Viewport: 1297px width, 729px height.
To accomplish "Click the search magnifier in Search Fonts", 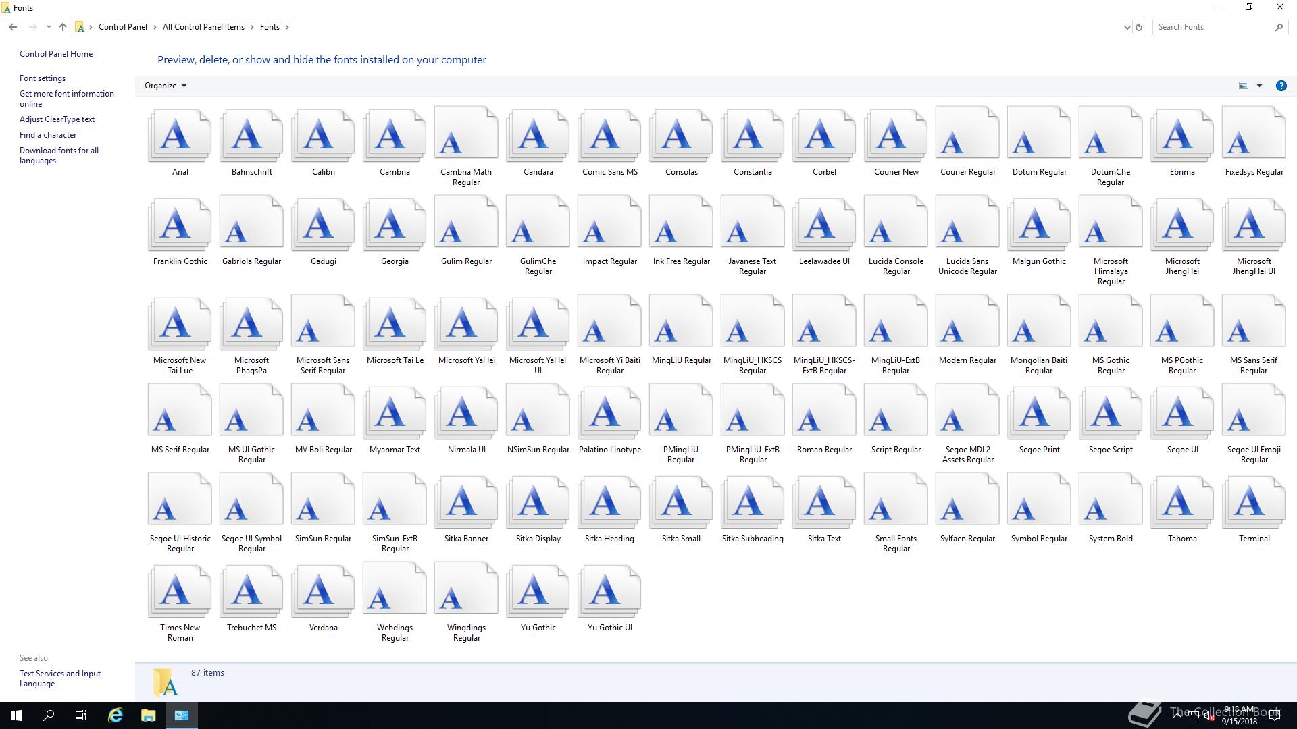I will [x=1279, y=27].
